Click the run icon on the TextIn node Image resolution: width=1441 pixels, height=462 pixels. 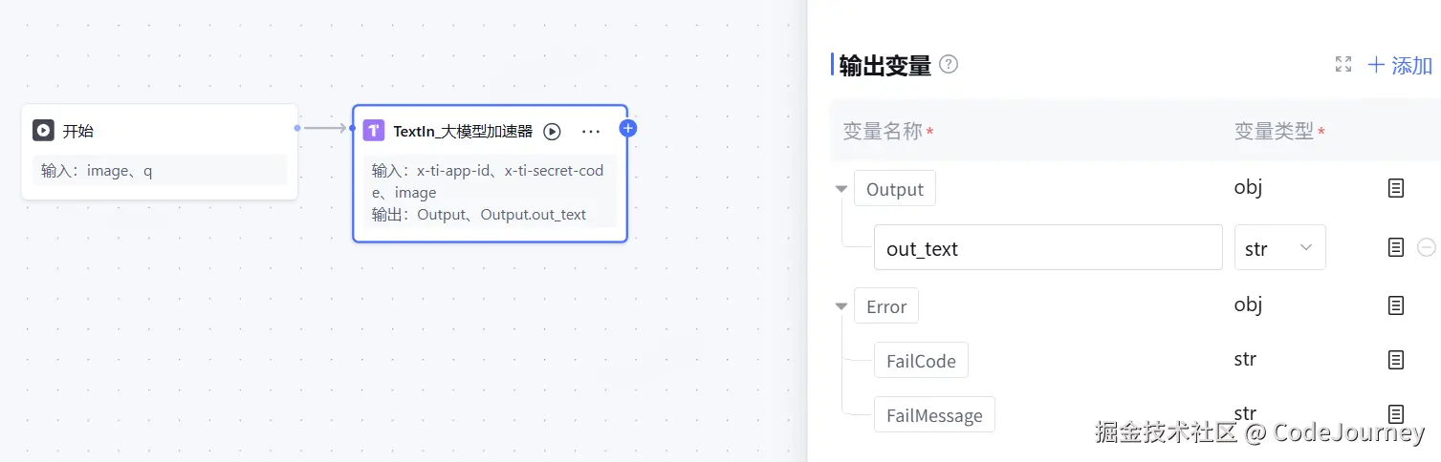pyautogui.click(x=552, y=132)
